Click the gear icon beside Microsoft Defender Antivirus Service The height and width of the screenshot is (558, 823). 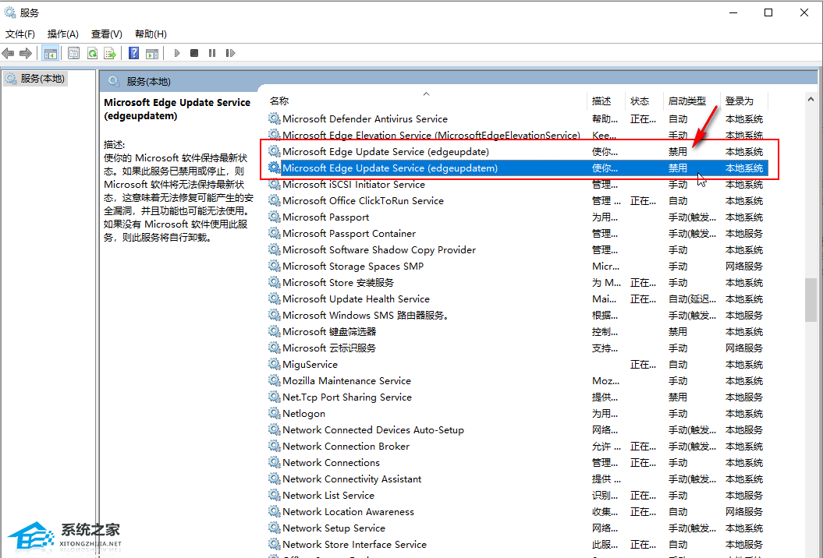coord(275,118)
